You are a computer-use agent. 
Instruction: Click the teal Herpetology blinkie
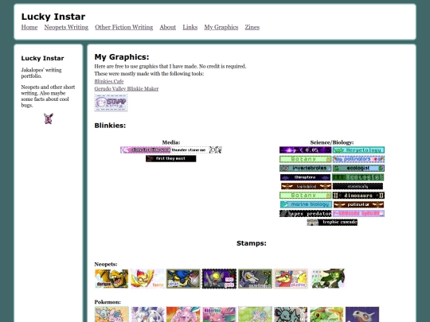[358, 150]
